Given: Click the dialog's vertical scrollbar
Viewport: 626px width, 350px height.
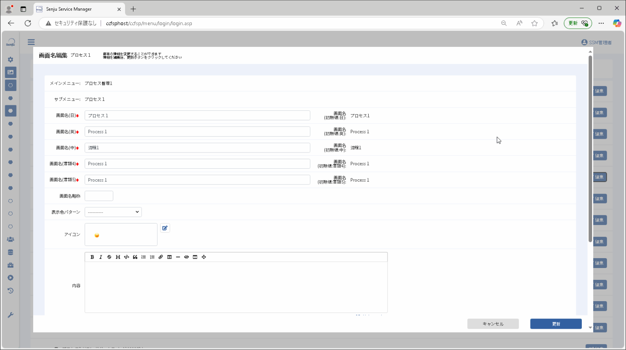Looking at the screenshot, I should [x=590, y=149].
